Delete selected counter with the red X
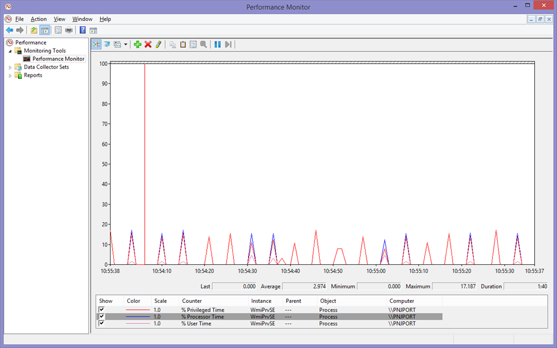Screen dimensions: 557x348 (x=148, y=45)
